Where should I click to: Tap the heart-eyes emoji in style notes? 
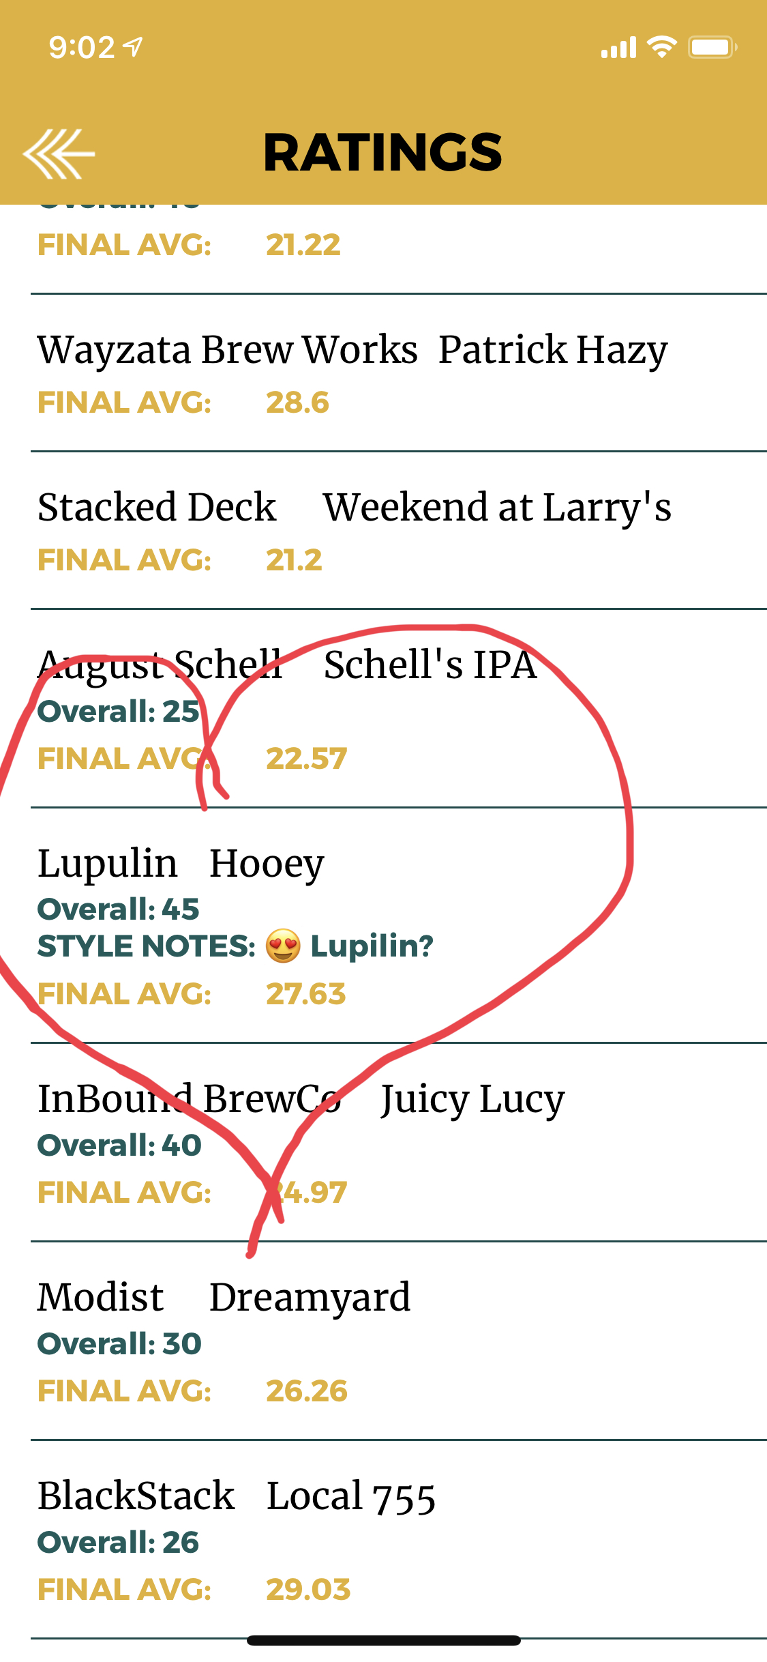[x=282, y=946]
